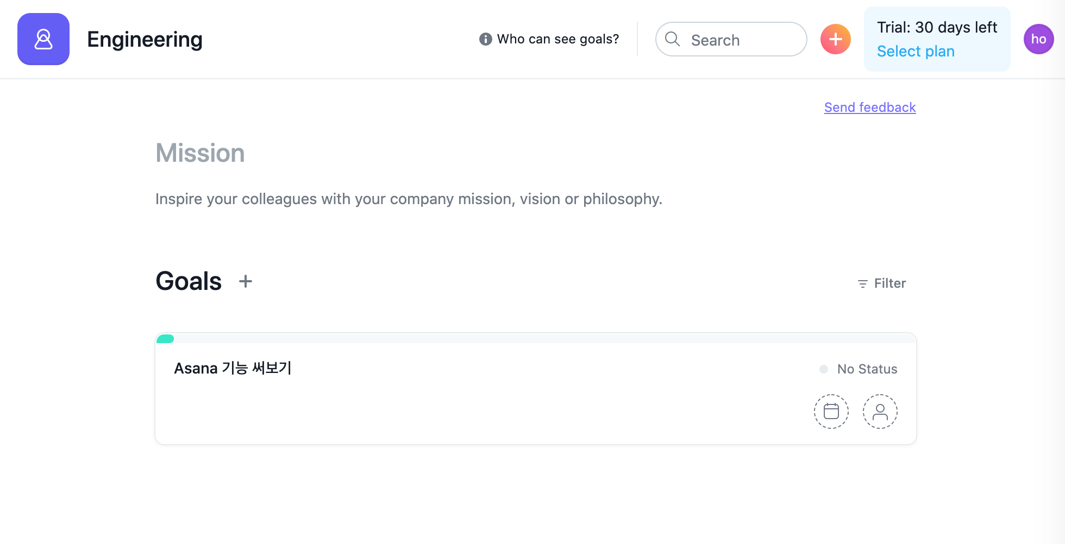The image size is (1065, 544).
Task: Add a new goal with plus icon
Action: click(x=246, y=281)
